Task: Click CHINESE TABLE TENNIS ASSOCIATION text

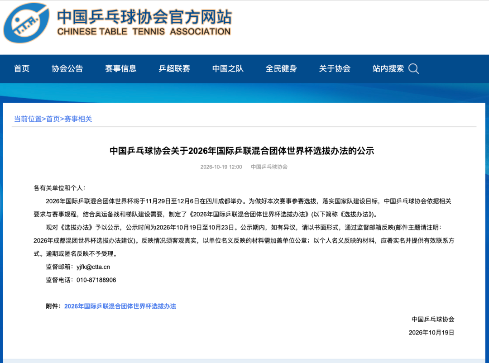Action: pyautogui.click(x=144, y=32)
